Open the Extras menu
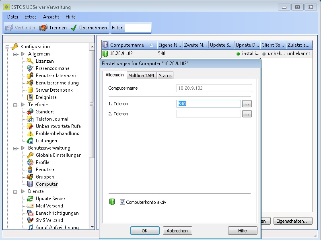Image resolution: width=321 pixels, height=240 pixels. pyautogui.click(x=30, y=17)
